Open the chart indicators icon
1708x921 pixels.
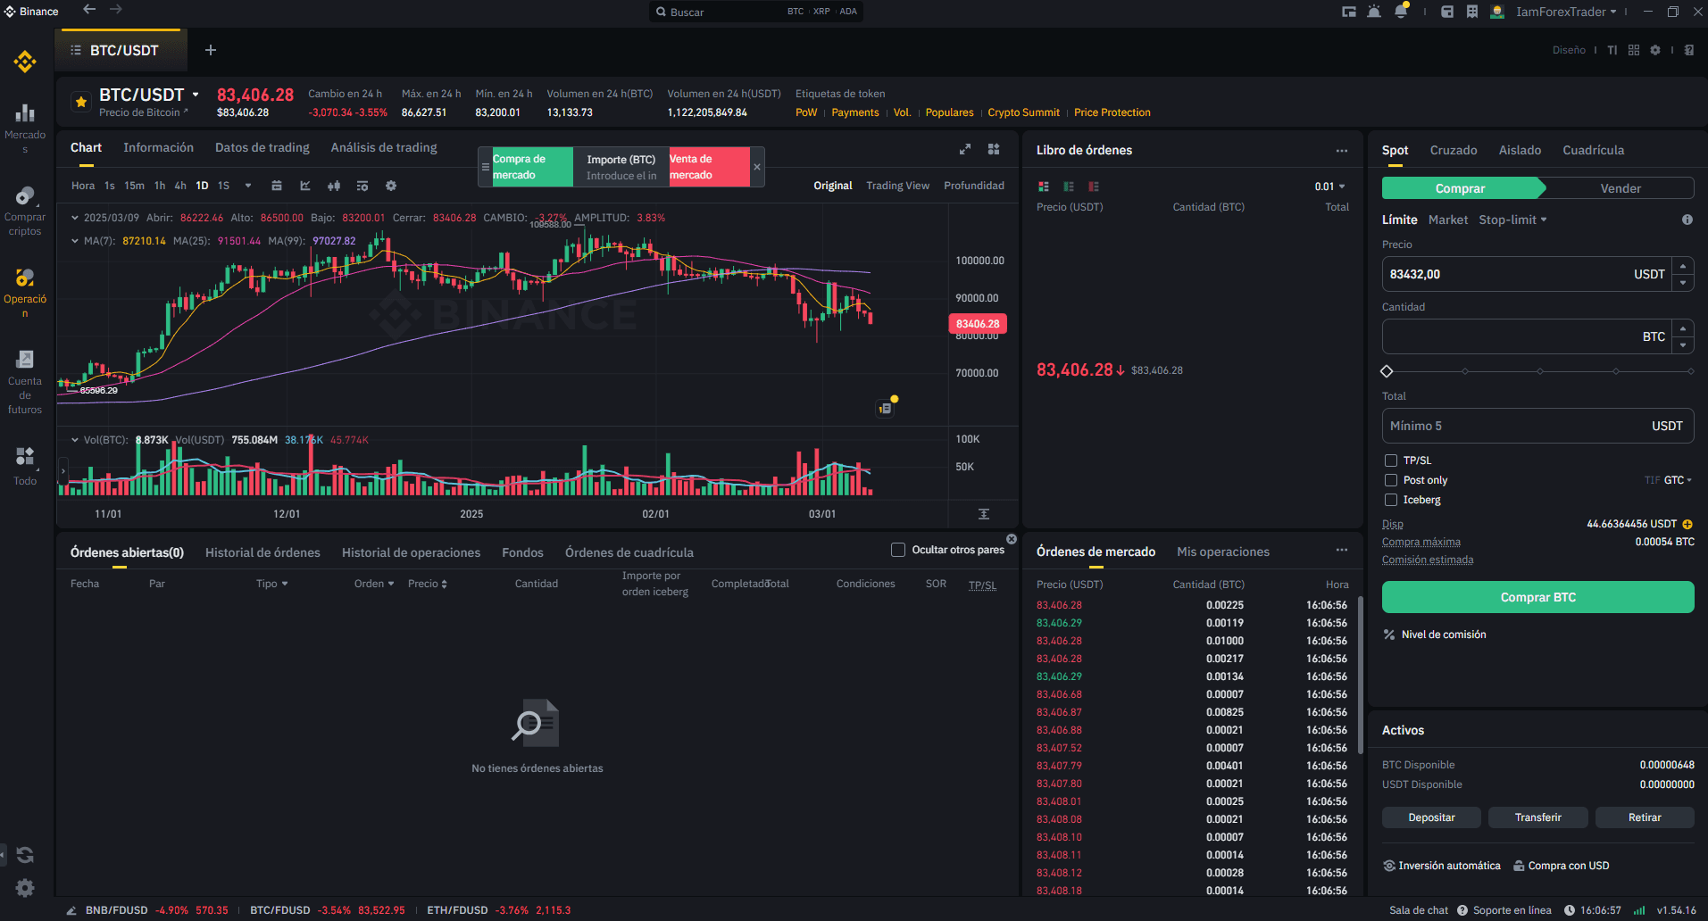(362, 186)
